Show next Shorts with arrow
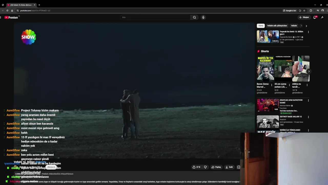328x185 pixels. point(309,71)
